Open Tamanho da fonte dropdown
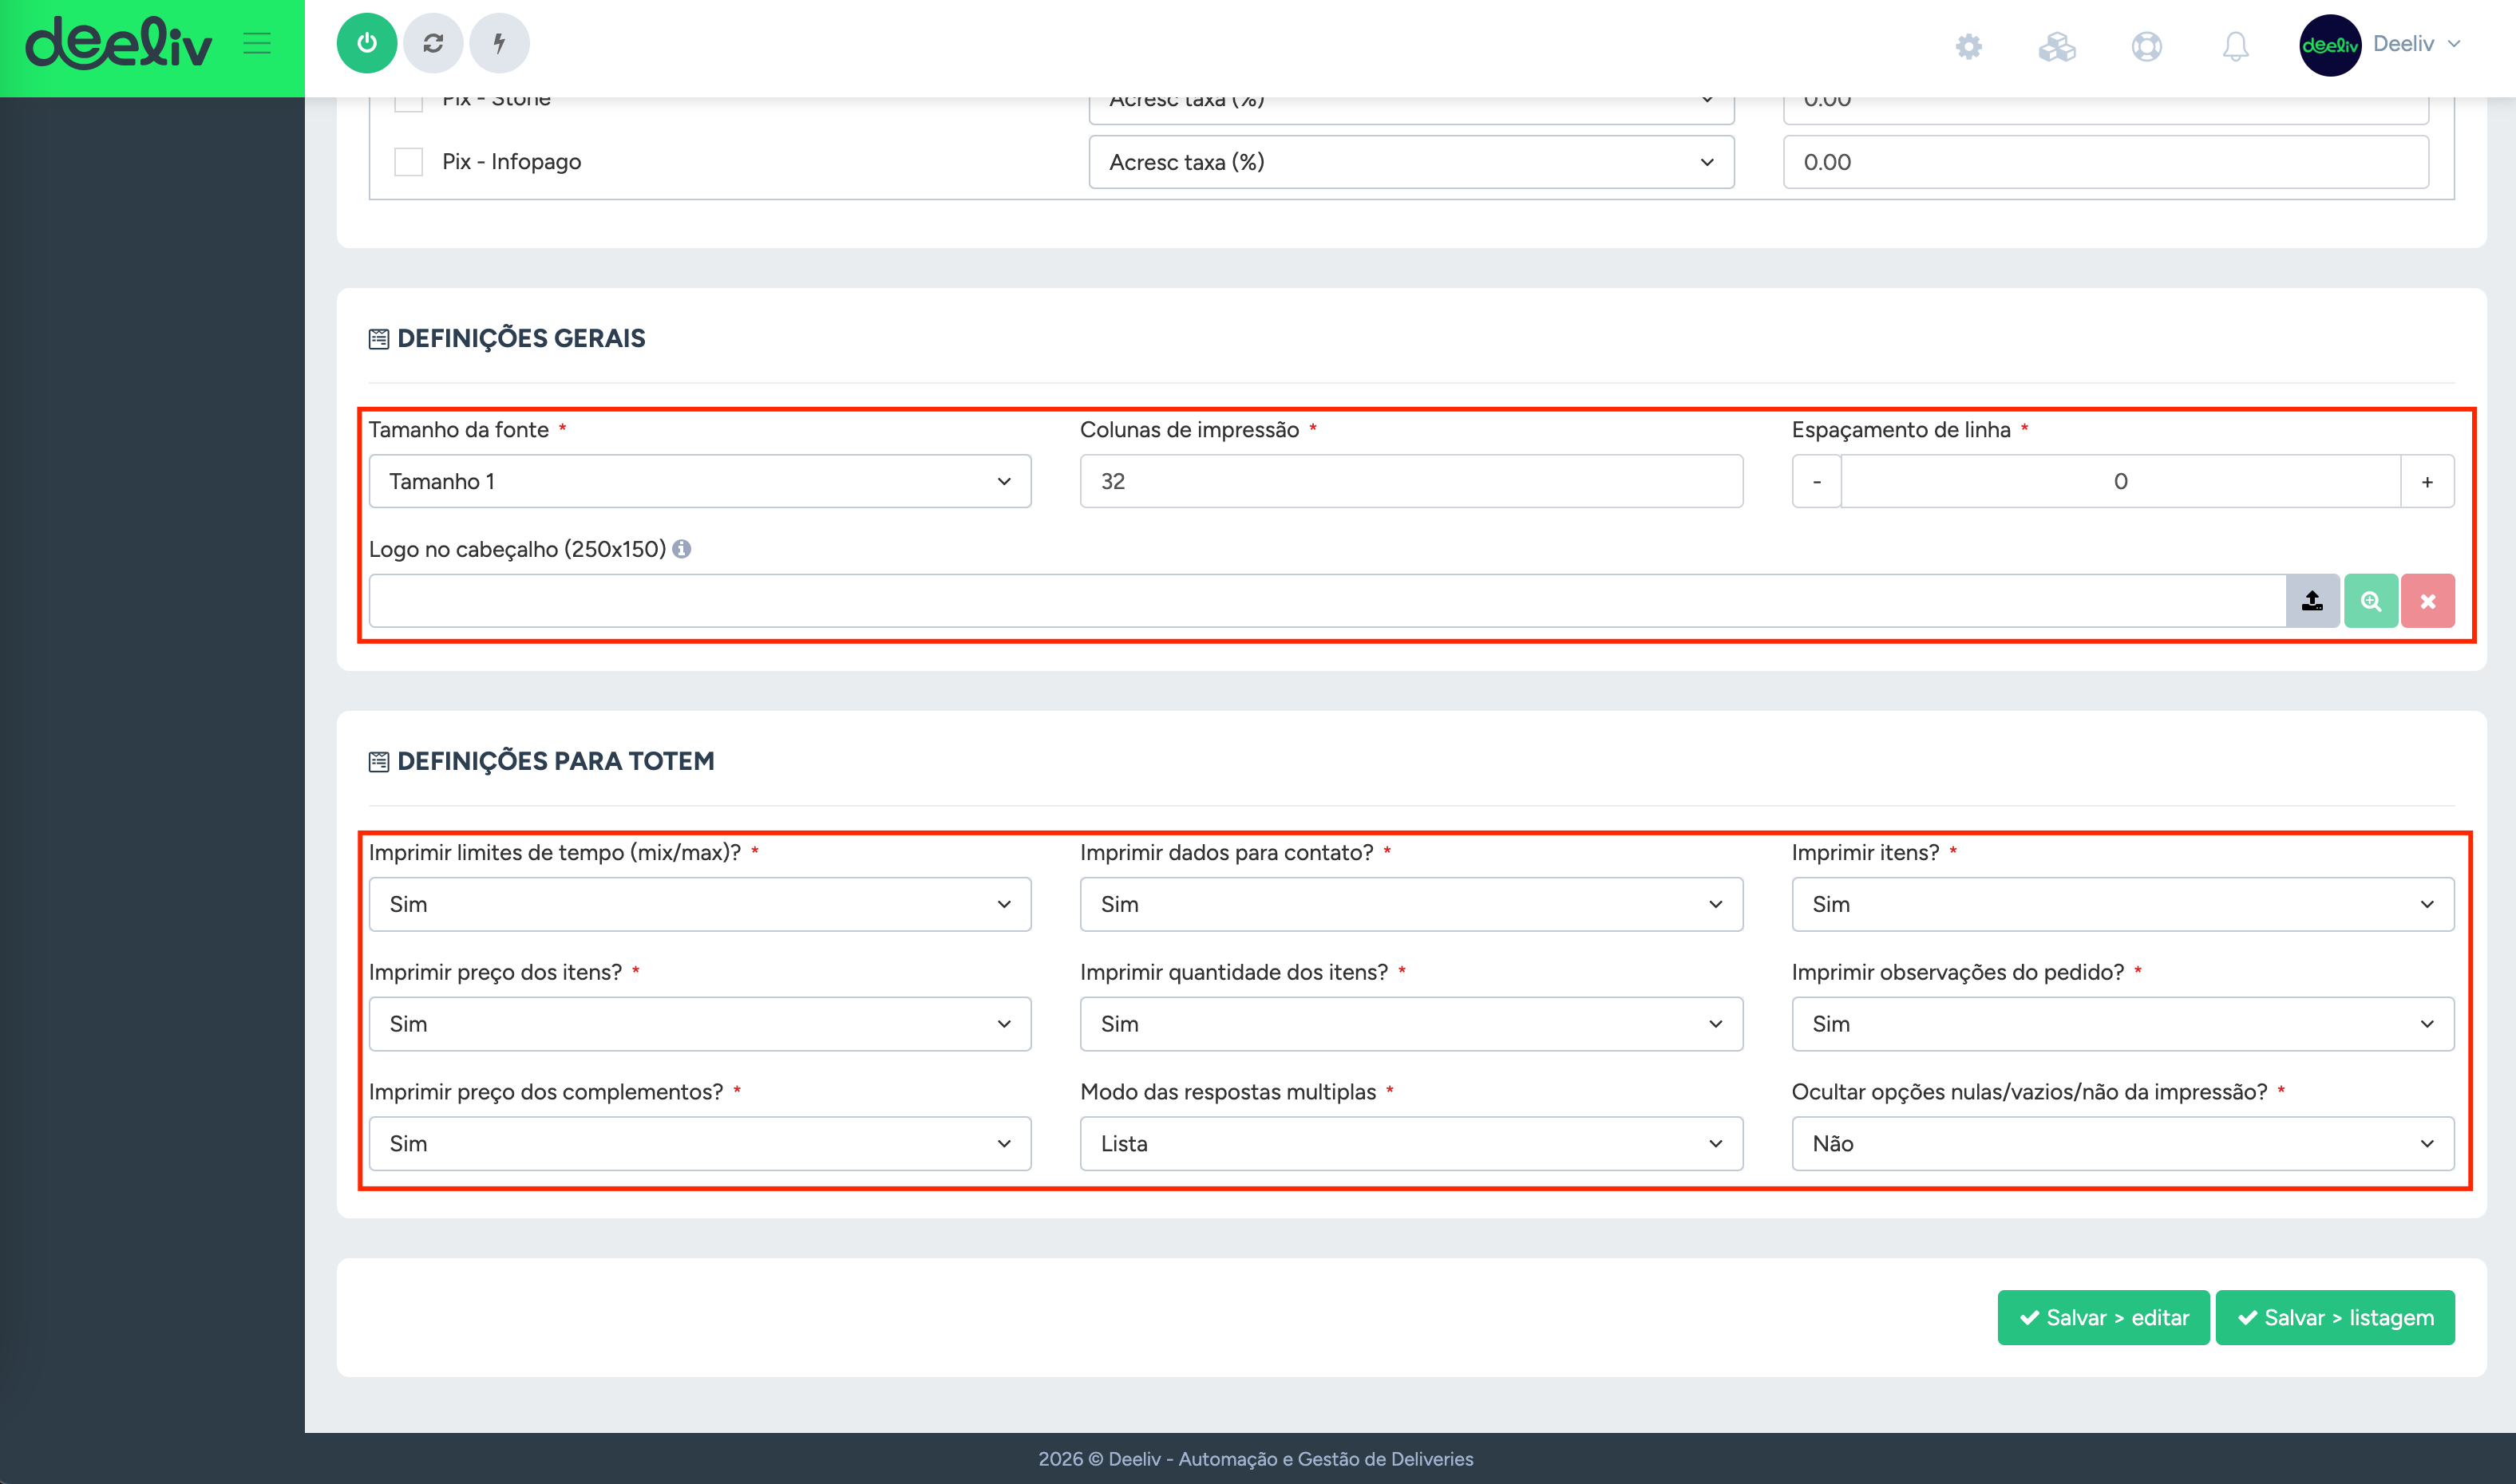The image size is (2516, 1484). click(699, 481)
